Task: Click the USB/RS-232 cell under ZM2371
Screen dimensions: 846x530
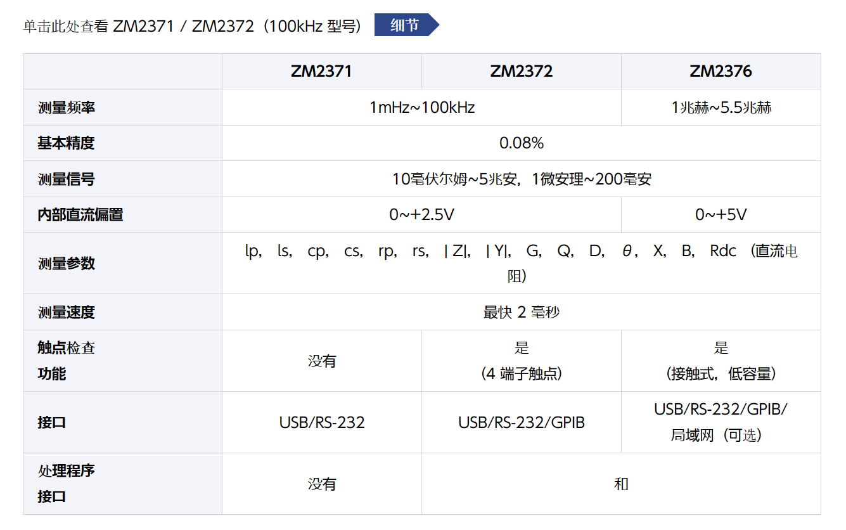Action: (x=321, y=422)
